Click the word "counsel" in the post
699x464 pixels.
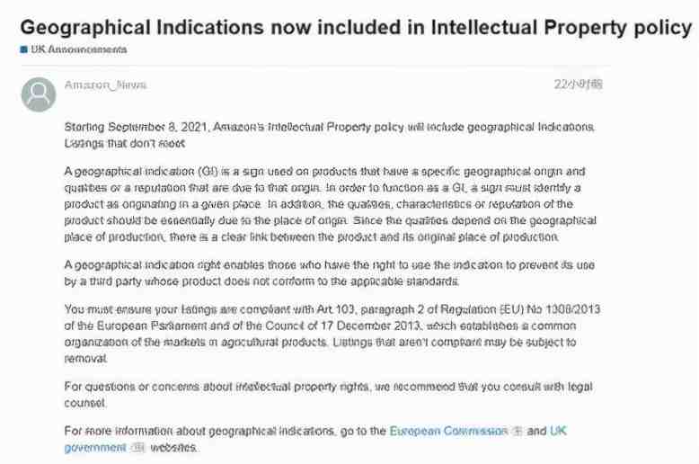click(x=84, y=403)
